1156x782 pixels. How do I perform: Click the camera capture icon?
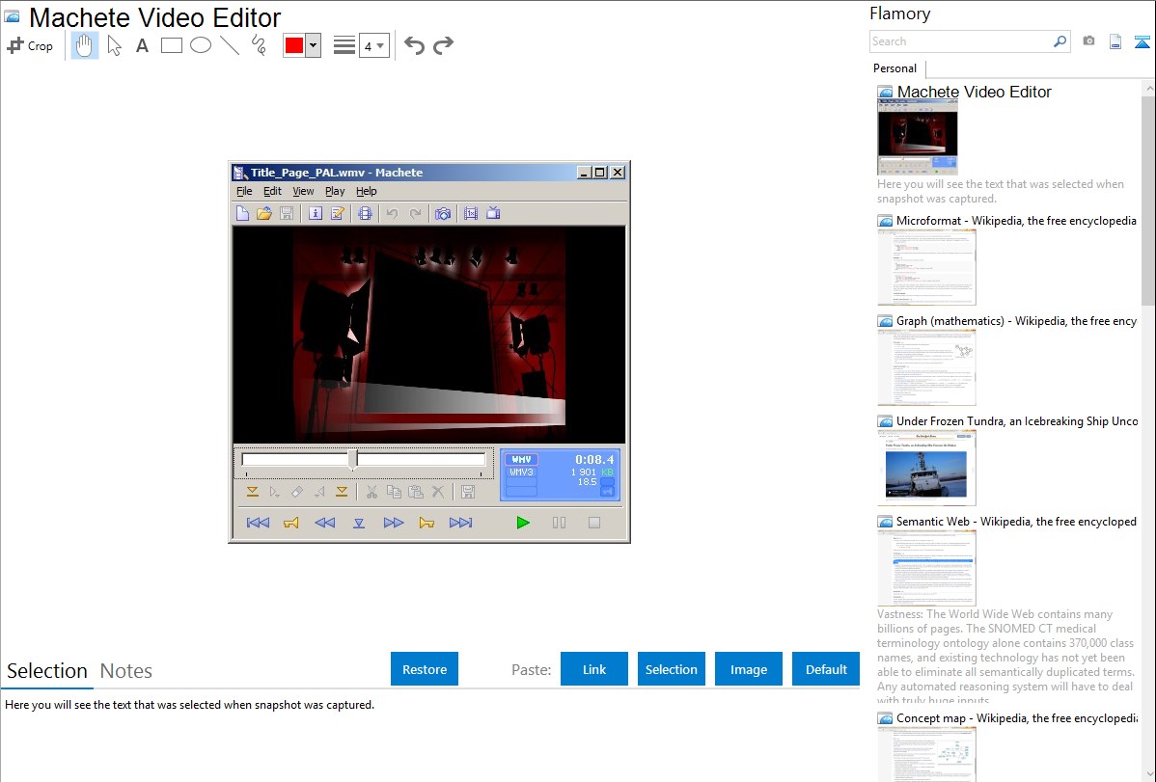coord(1088,41)
